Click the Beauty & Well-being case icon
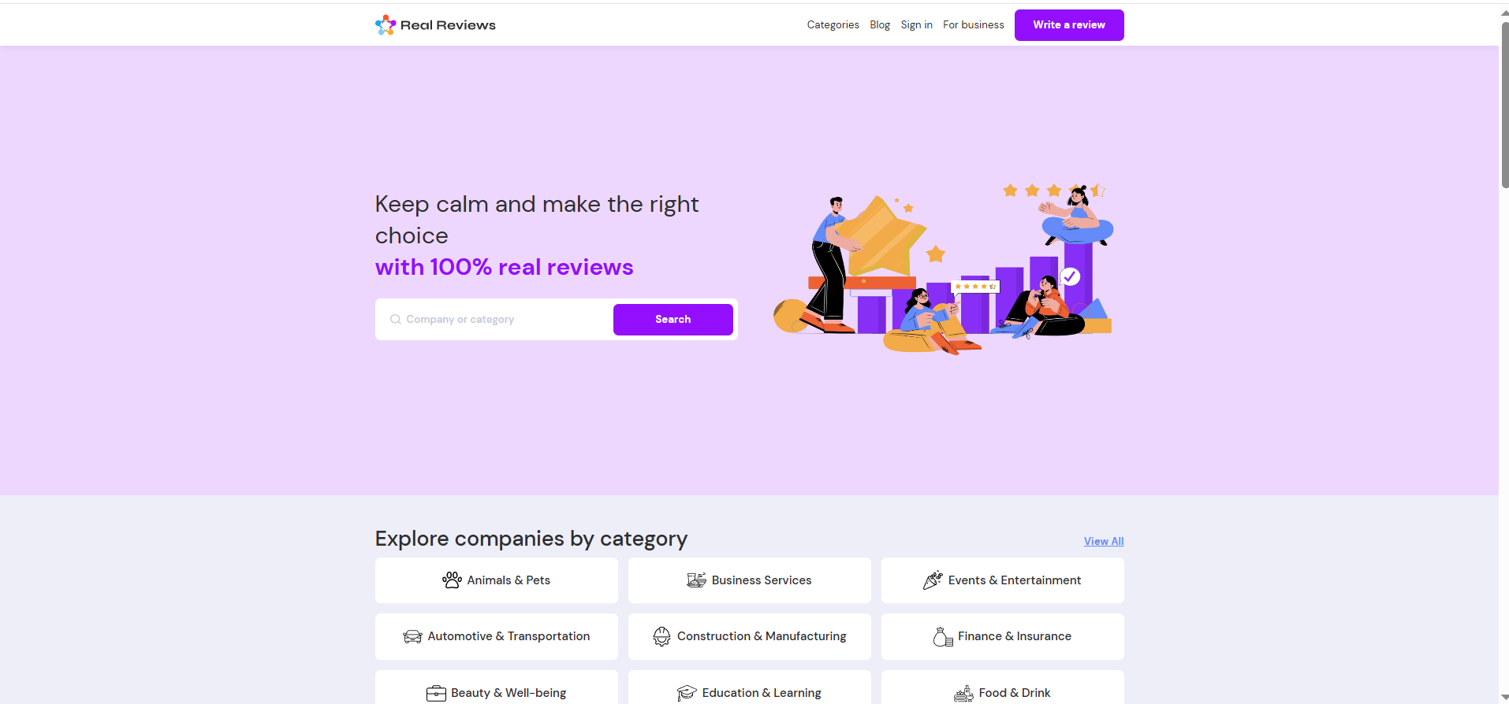Screen dimensions: 1509x704 tap(436, 693)
